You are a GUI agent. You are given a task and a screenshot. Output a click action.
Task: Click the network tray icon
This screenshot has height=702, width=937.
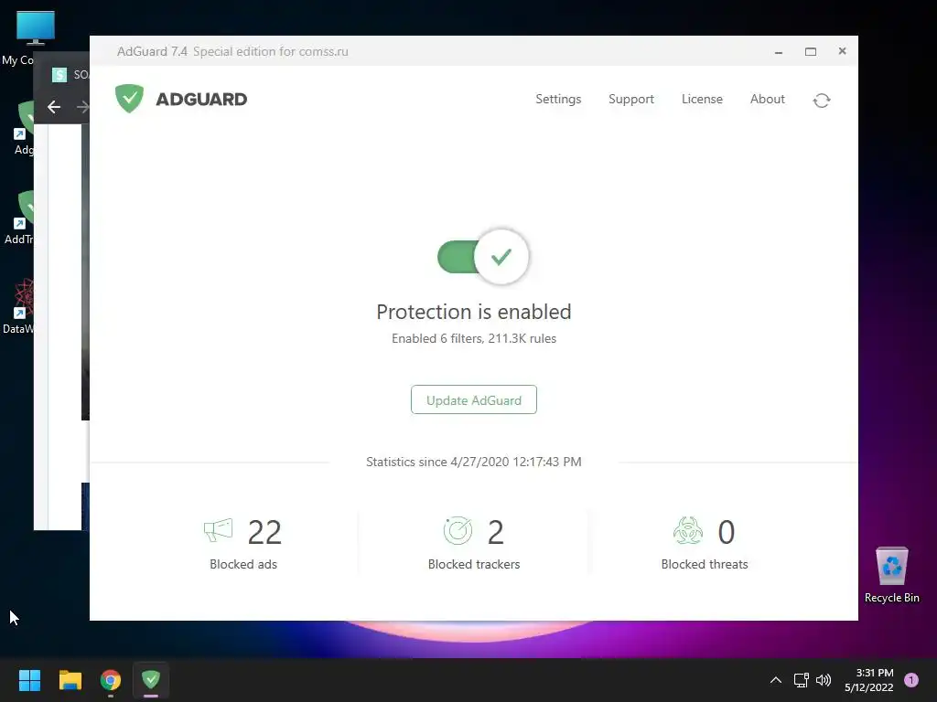pos(801,680)
